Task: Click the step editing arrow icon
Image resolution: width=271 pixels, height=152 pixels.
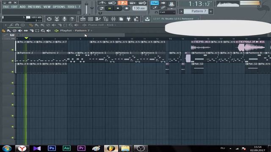Action: pyautogui.click(x=163, y=3)
